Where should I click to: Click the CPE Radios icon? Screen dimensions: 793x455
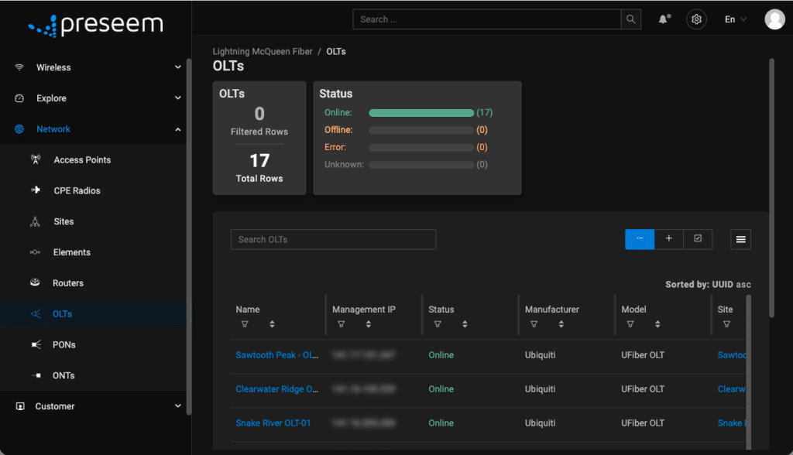click(36, 190)
